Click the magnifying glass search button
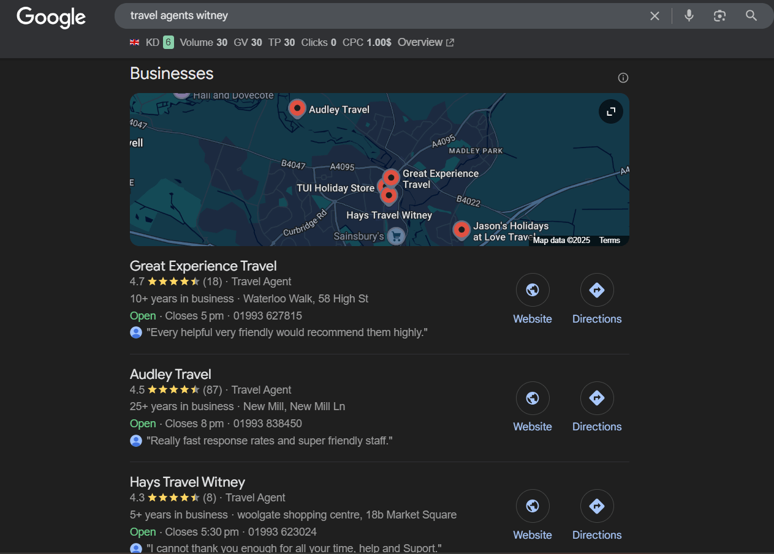This screenshot has width=774, height=554. 751,16
